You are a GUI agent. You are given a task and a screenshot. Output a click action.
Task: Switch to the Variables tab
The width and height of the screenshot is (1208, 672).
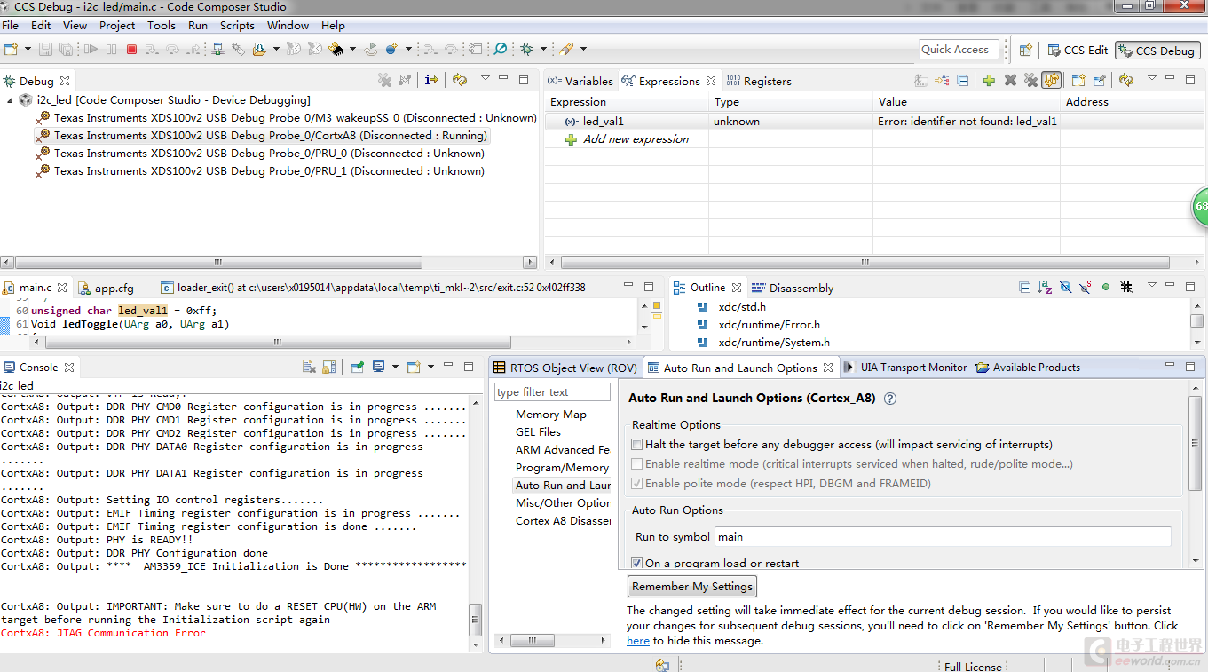click(x=580, y=81)
